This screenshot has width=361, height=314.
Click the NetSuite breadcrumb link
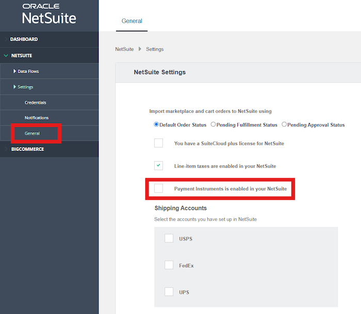pyautogui.click(x=124, y=49)
